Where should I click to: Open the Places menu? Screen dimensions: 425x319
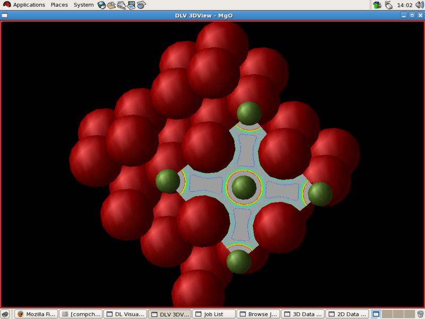[59, 5]
